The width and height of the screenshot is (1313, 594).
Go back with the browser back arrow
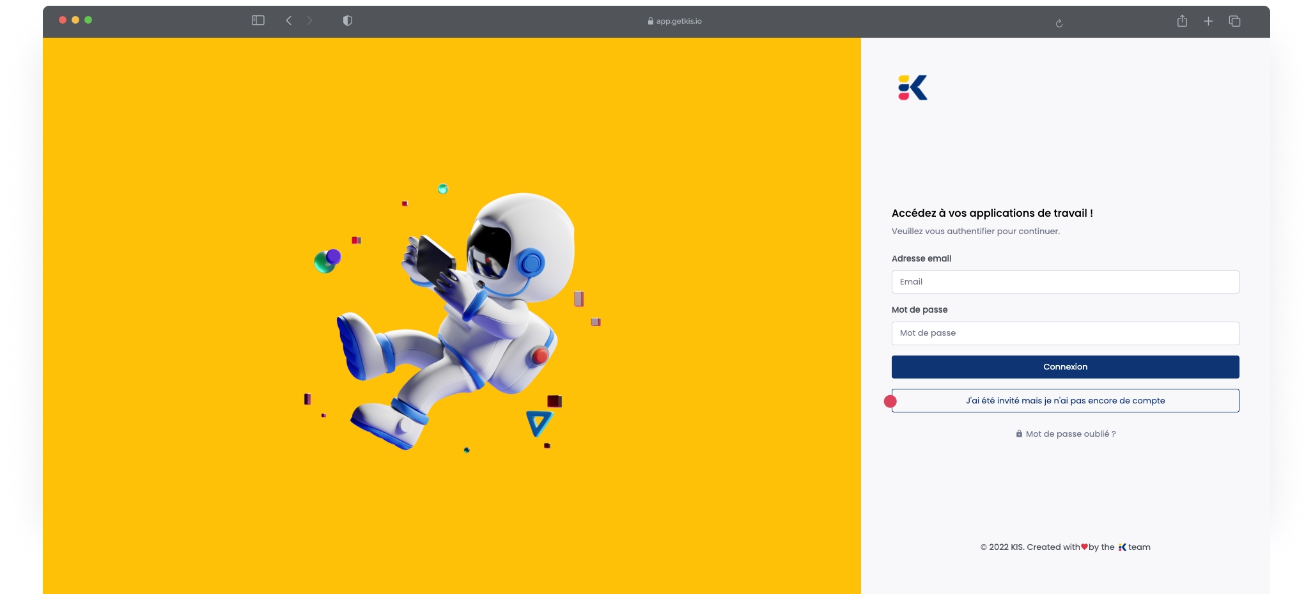click(x=289, y=20)
